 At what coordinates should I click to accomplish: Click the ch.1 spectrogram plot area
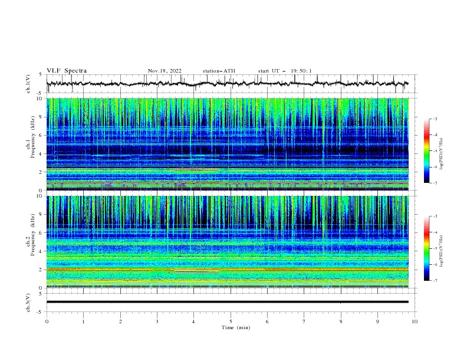(x=228, y=144)
